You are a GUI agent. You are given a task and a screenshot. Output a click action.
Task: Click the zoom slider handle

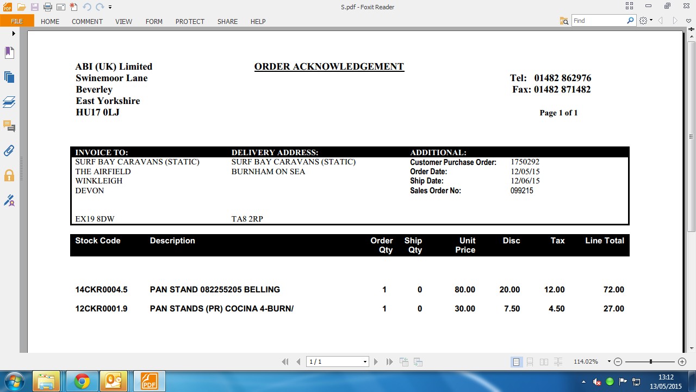650,362
